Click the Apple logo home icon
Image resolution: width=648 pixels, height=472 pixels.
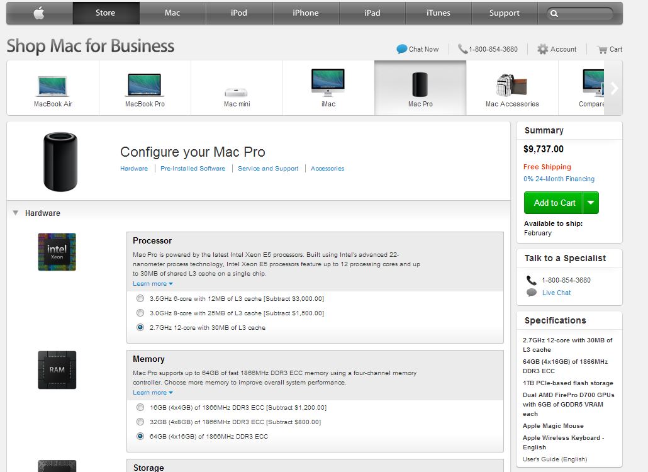[x=39, y=13]
